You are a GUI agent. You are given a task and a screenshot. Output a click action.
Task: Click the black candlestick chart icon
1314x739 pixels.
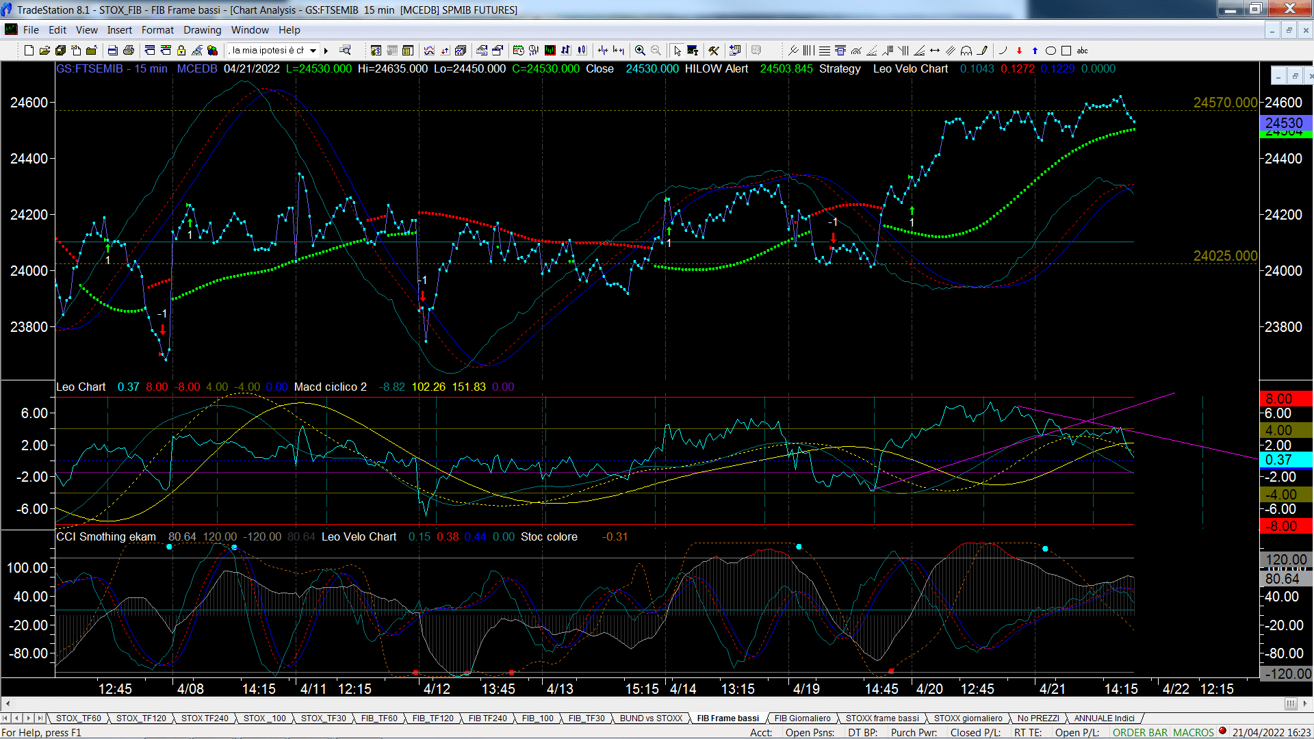tap(550, 51)
